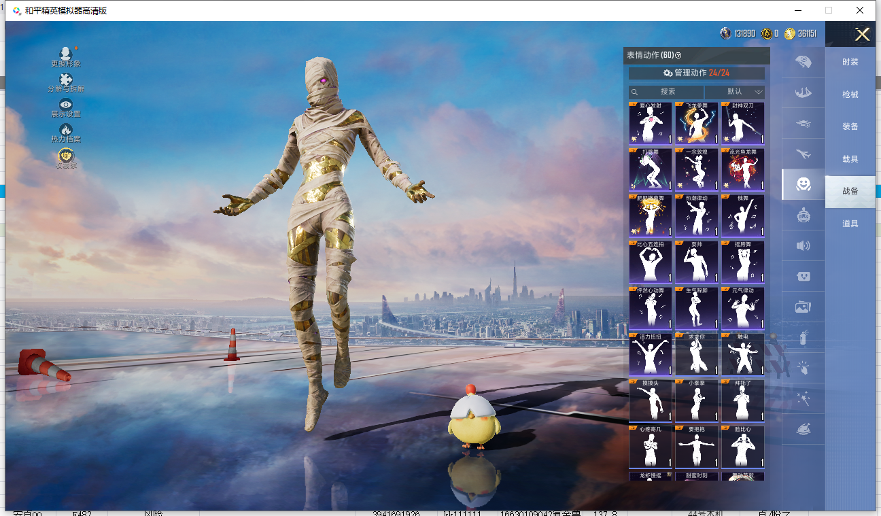Select the 脸比心 emote
881x516 pixels.
(743, 447)
